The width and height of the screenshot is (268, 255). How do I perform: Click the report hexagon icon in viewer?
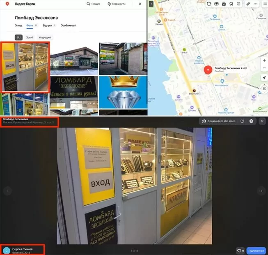coord(251,121)
